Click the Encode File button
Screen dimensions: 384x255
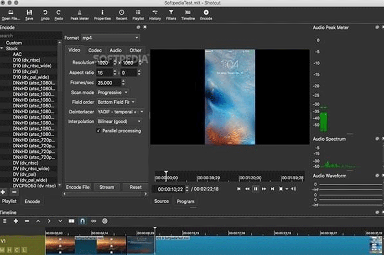click(x=77, y=187)
